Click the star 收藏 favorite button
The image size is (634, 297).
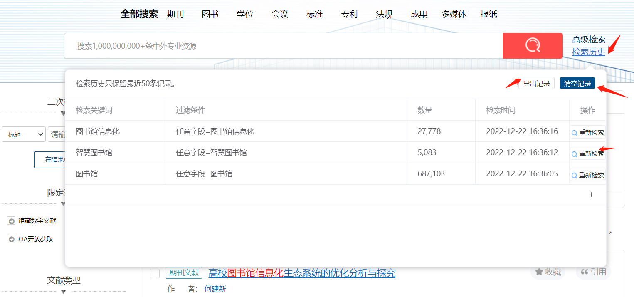point(548,272)
